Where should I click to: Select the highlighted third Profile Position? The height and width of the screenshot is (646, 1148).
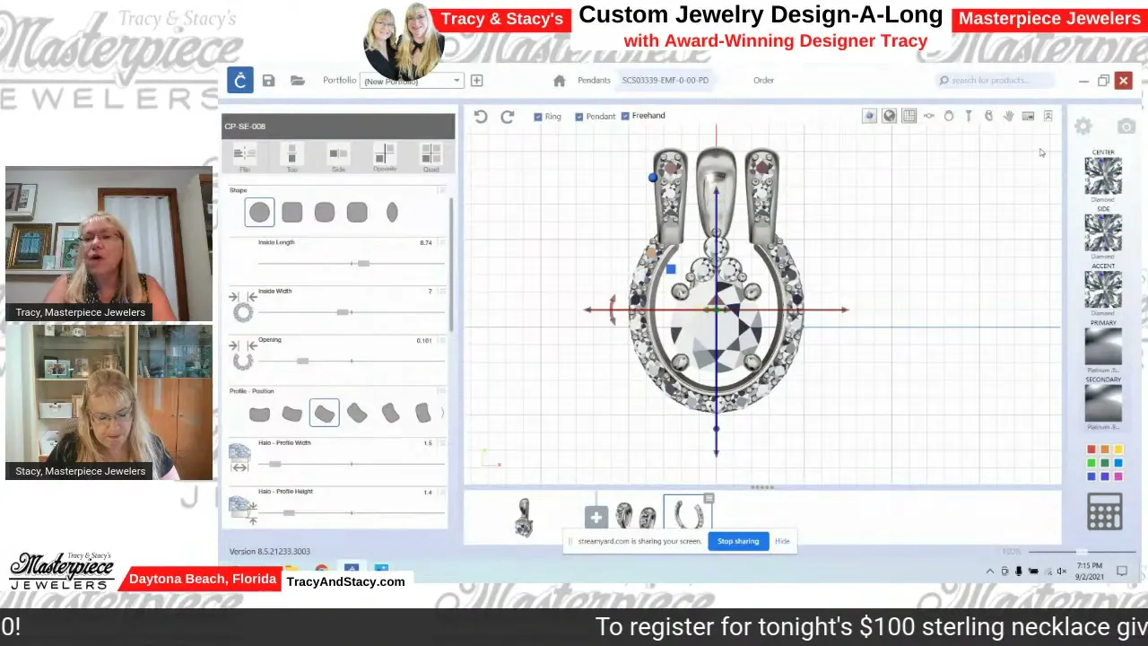coord(324,413)
